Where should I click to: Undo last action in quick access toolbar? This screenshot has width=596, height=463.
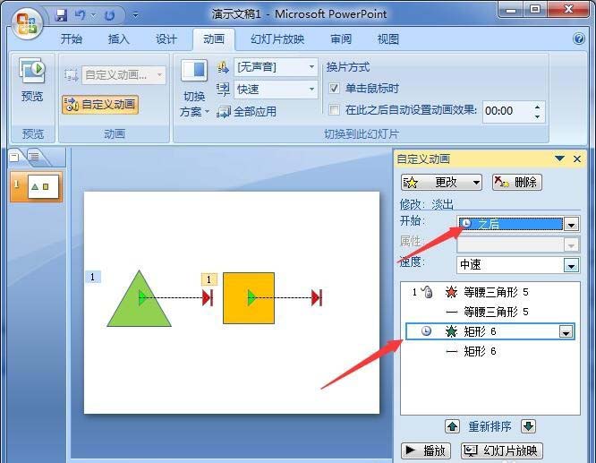(x=81, y=15)
